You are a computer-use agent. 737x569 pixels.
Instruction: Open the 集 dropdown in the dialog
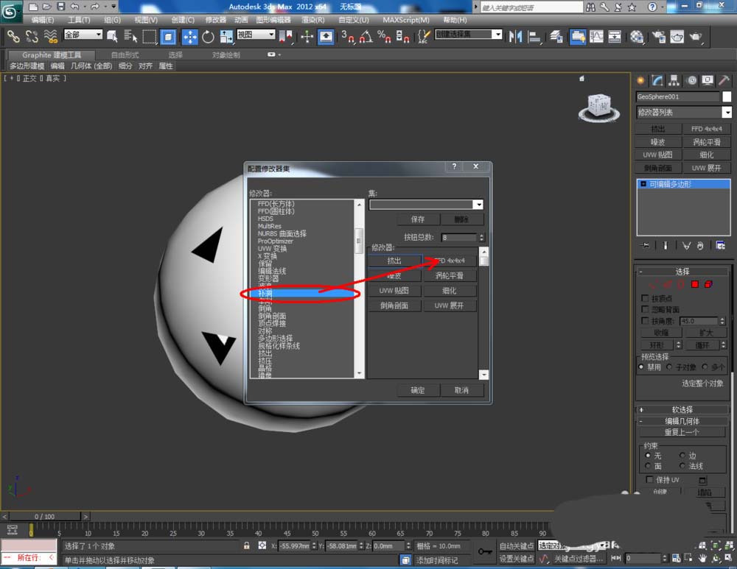(x=479, y=205)
